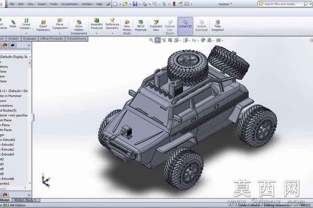The width and height of the screenshot is (313, 208).
Task: Open Hide/Show Items glasses icon
Action: (194, 40)
